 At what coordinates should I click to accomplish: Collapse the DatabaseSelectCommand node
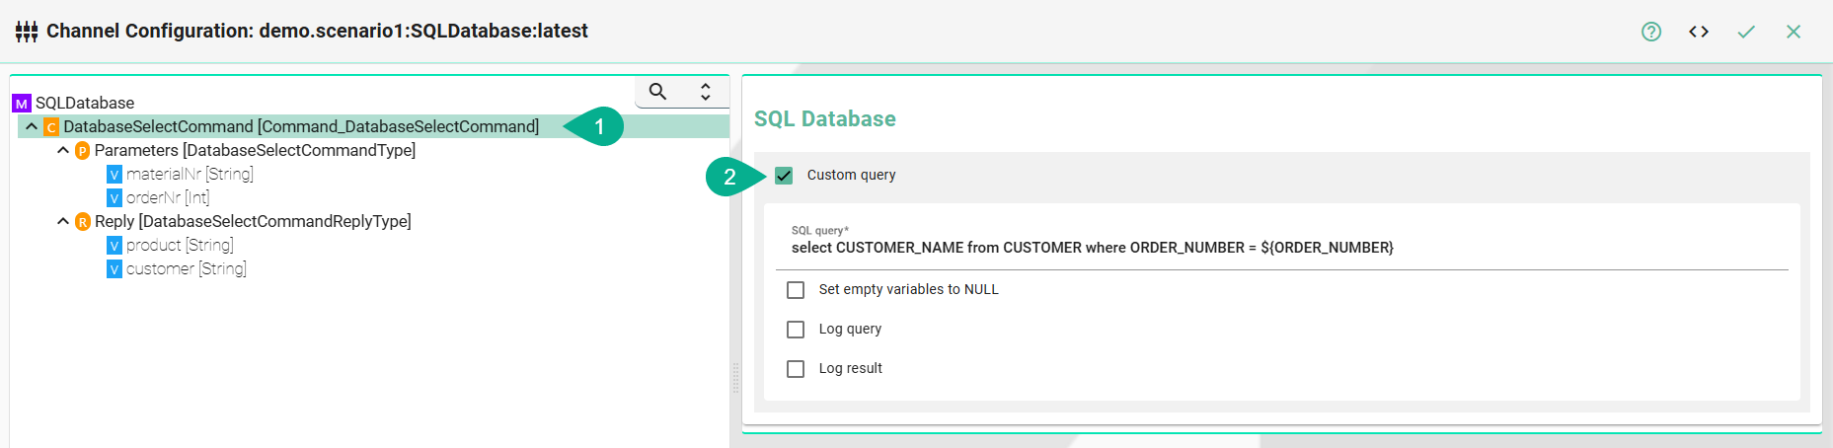point(32,127)
